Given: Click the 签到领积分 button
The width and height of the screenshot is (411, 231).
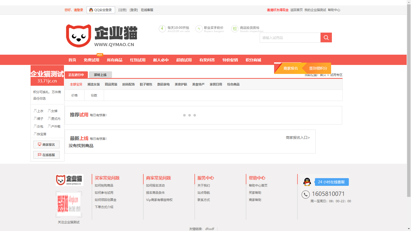Looking at the screenshot, I should click(x=318, y=68).
